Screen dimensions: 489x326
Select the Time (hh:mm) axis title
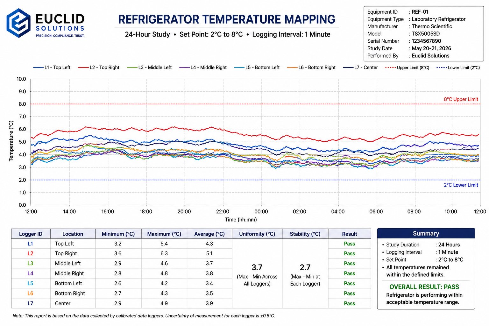coord(241,220)
